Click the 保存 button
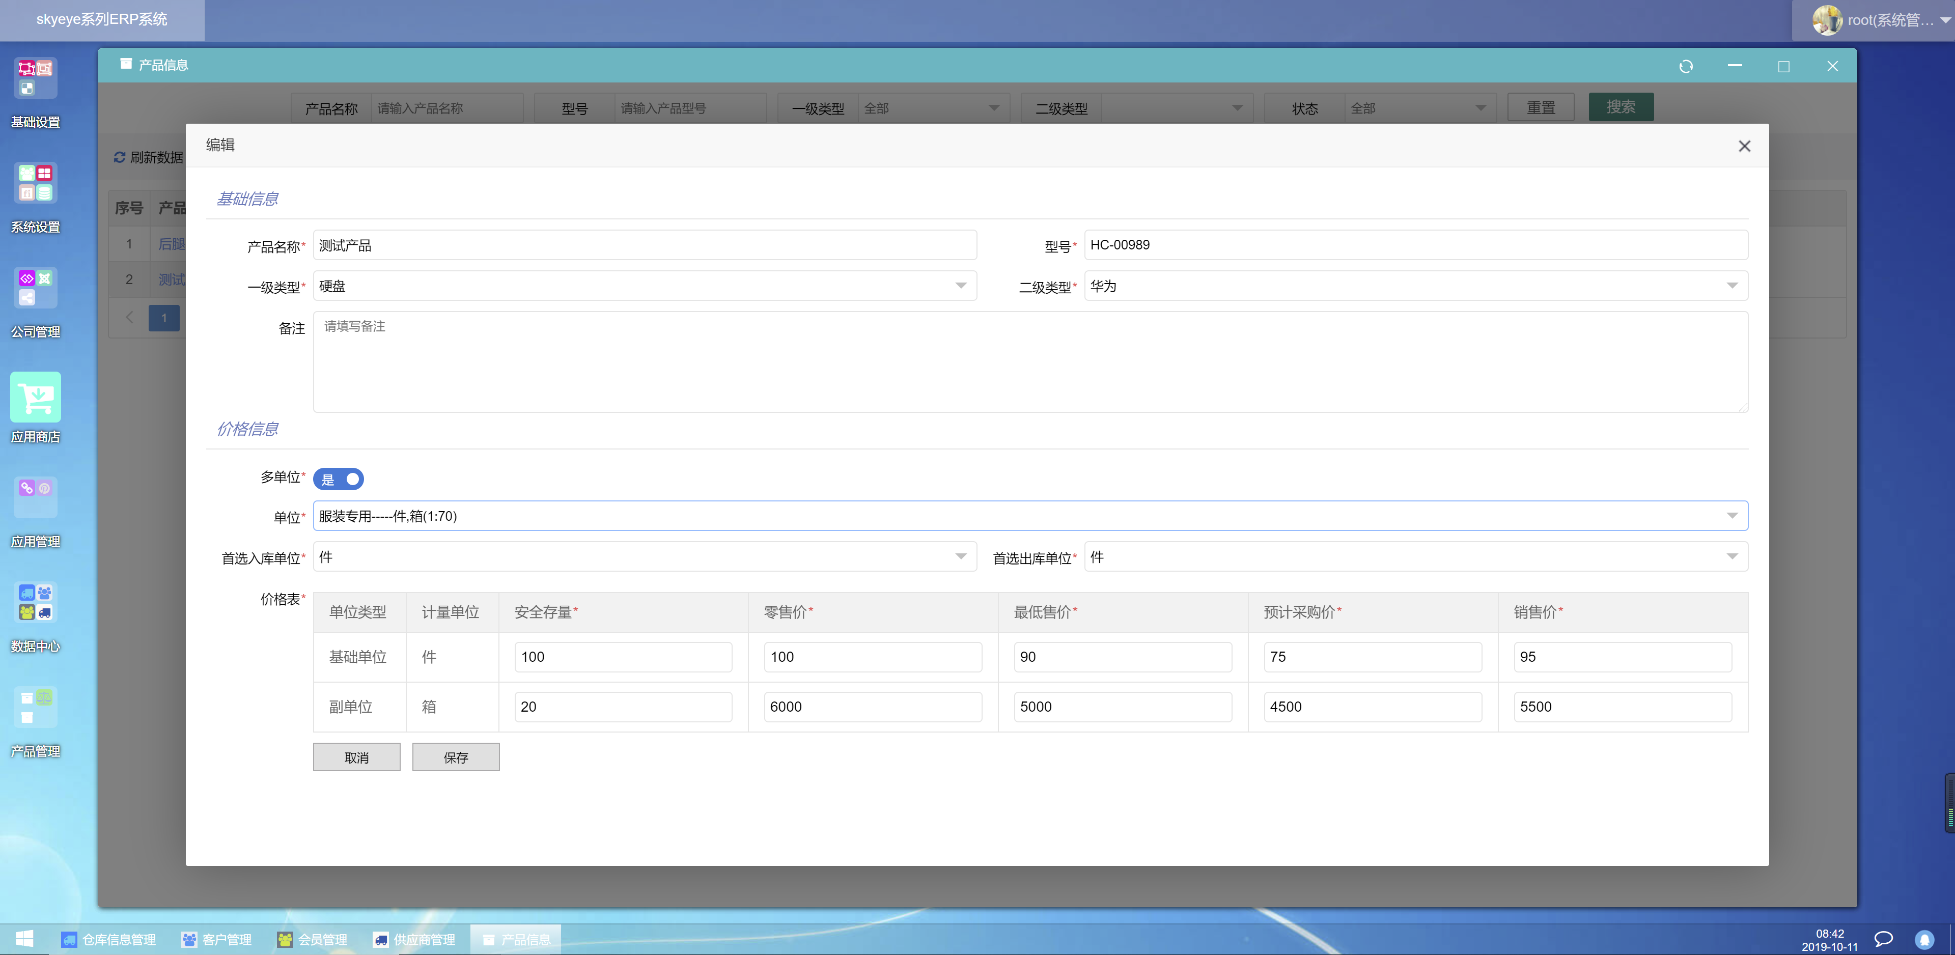The width and height of the screenshot is (1955, 955). (x=455, y=757)
